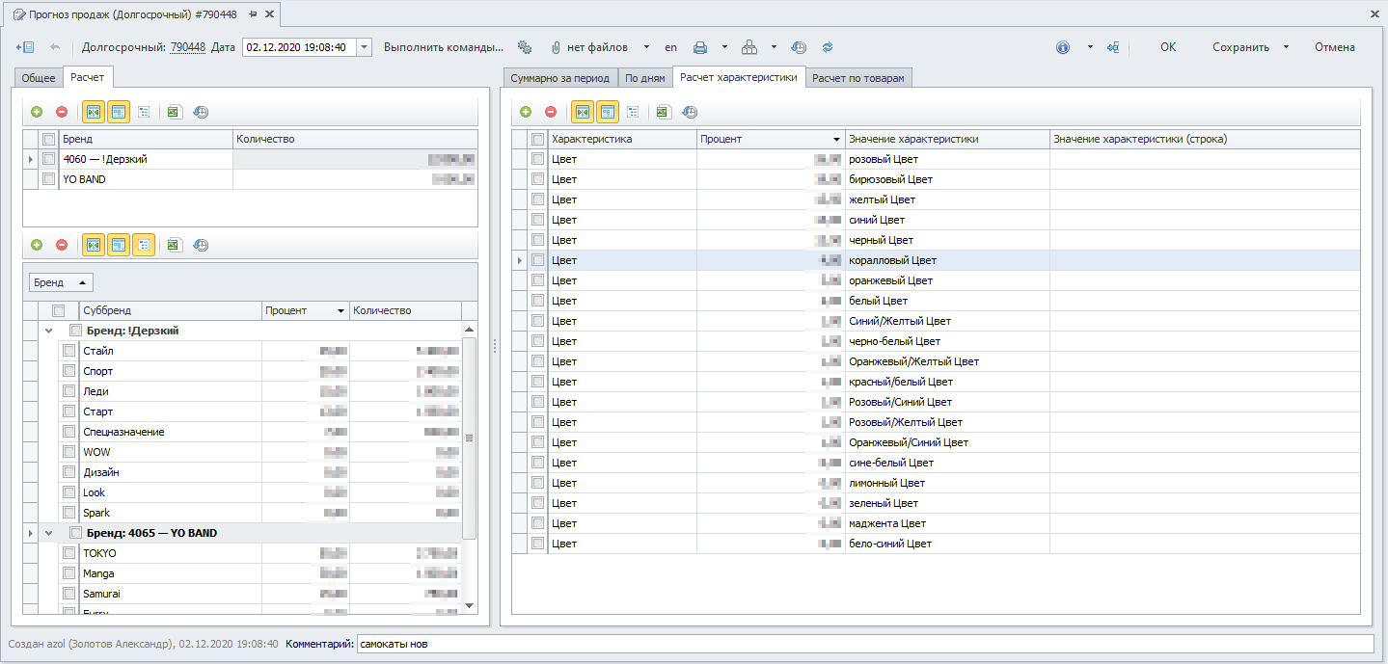Click the blue info icon
Image resolution: width=1388 pixels, height=664 pixels.
(x=1063, y=47)
